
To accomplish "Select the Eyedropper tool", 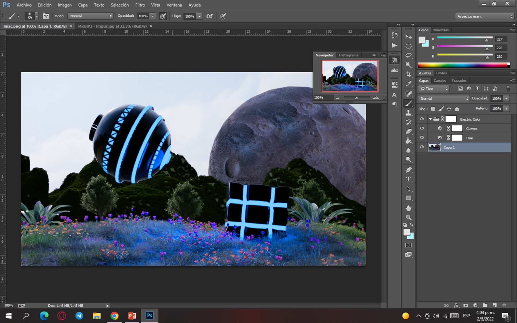I will tap(408, 84).
